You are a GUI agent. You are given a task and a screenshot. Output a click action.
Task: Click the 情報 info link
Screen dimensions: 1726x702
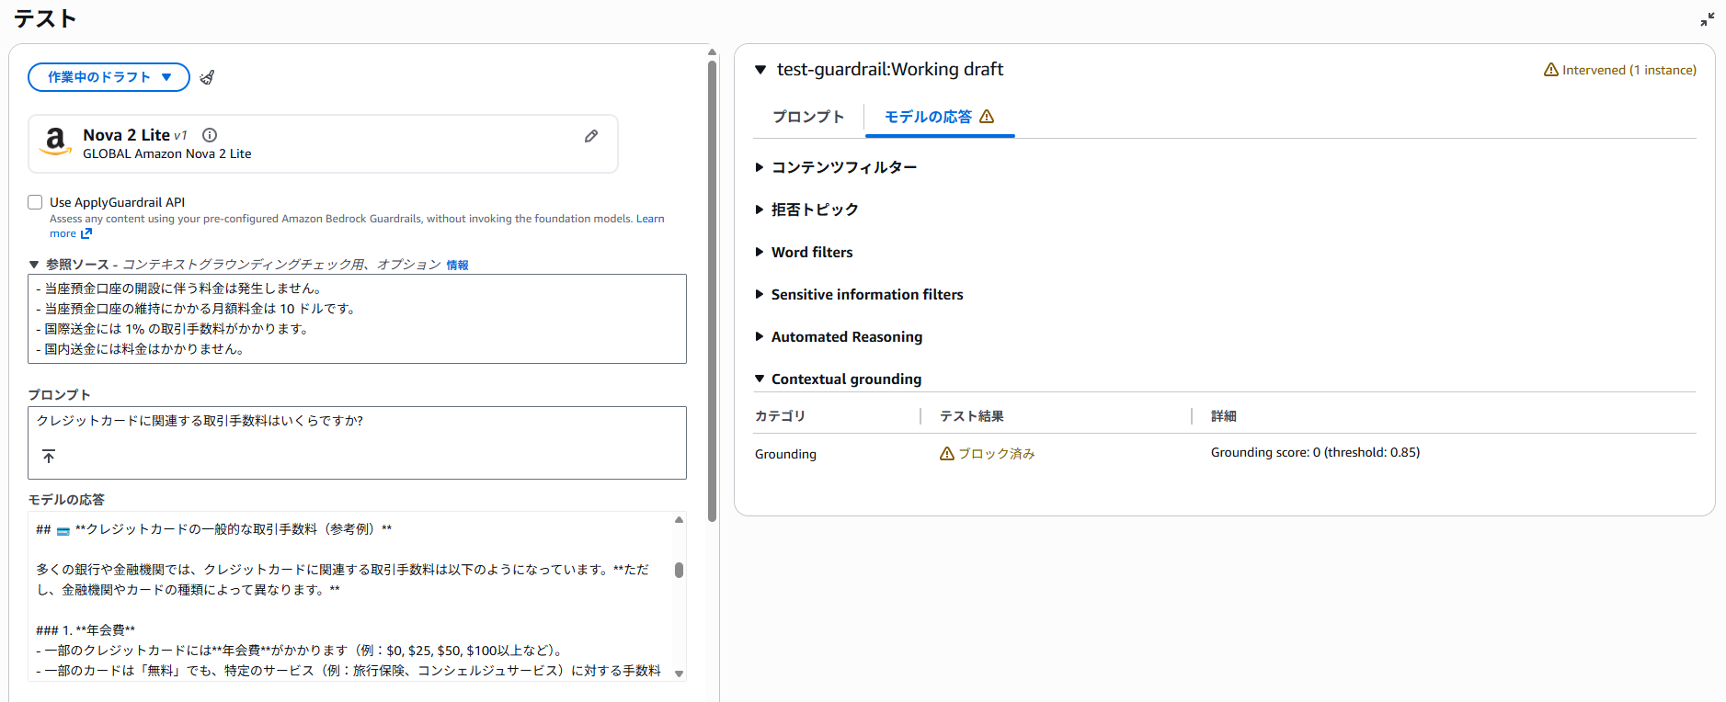457,265
